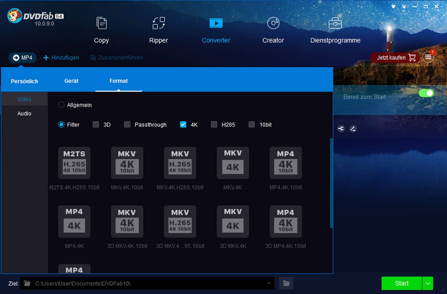Open the Converter module
This screenshot has width=447, height=294.
click(x=216, y=30)
